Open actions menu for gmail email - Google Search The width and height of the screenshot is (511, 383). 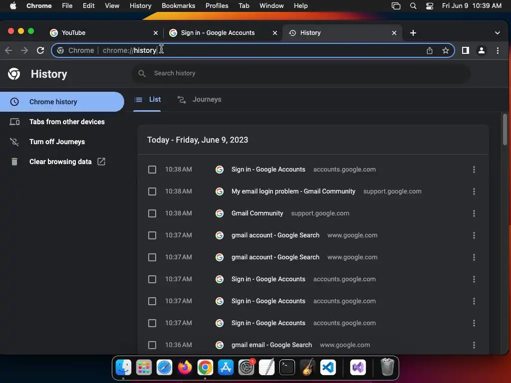474,345
